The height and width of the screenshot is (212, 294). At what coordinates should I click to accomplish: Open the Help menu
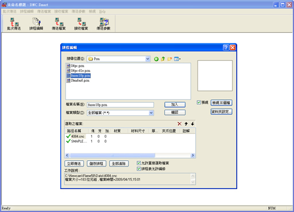(102, 11)
